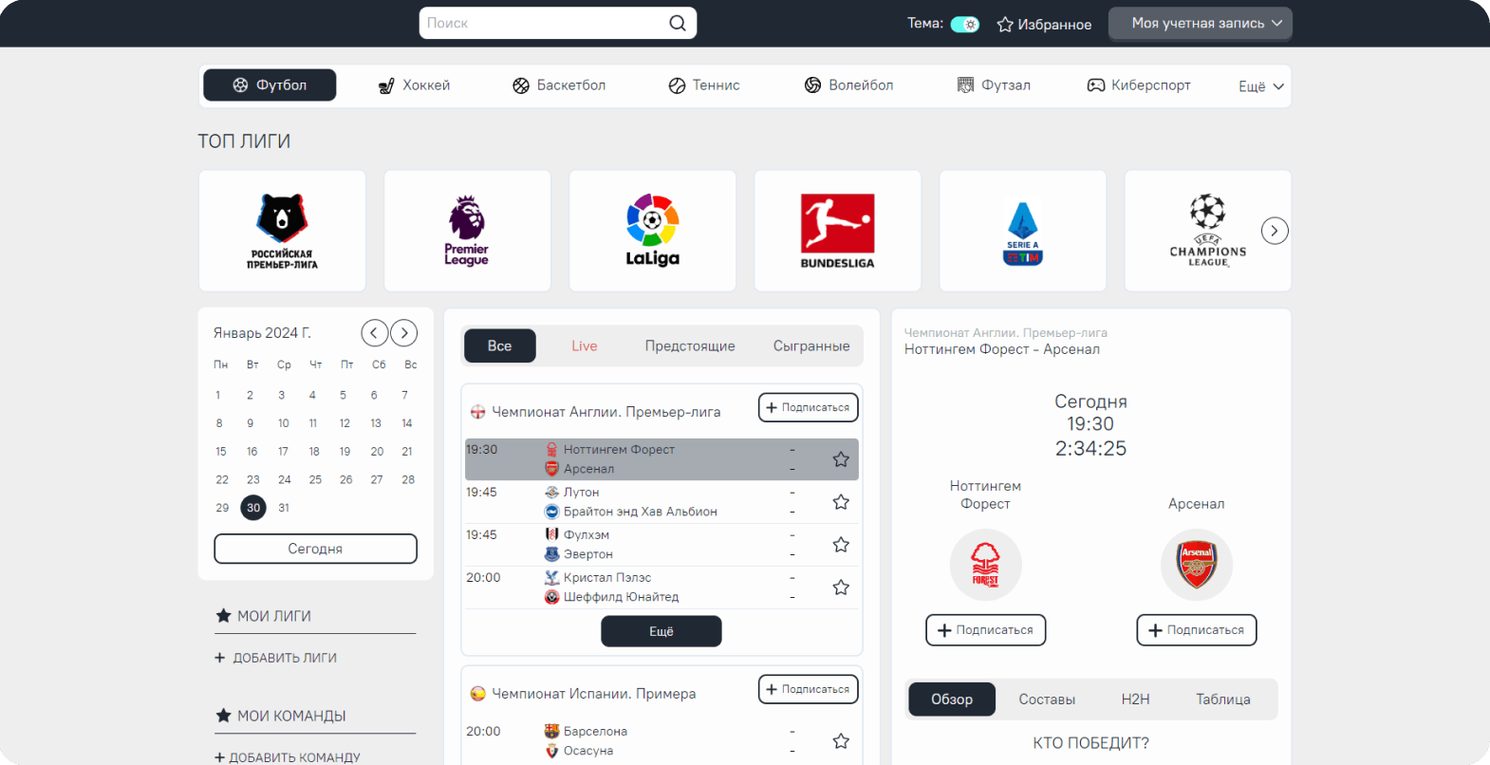This screenshot has height=765, width=1490.
Task: Subscribe to Чемпионат Англии Премьер-лига
Action: (x=808, y=407)
